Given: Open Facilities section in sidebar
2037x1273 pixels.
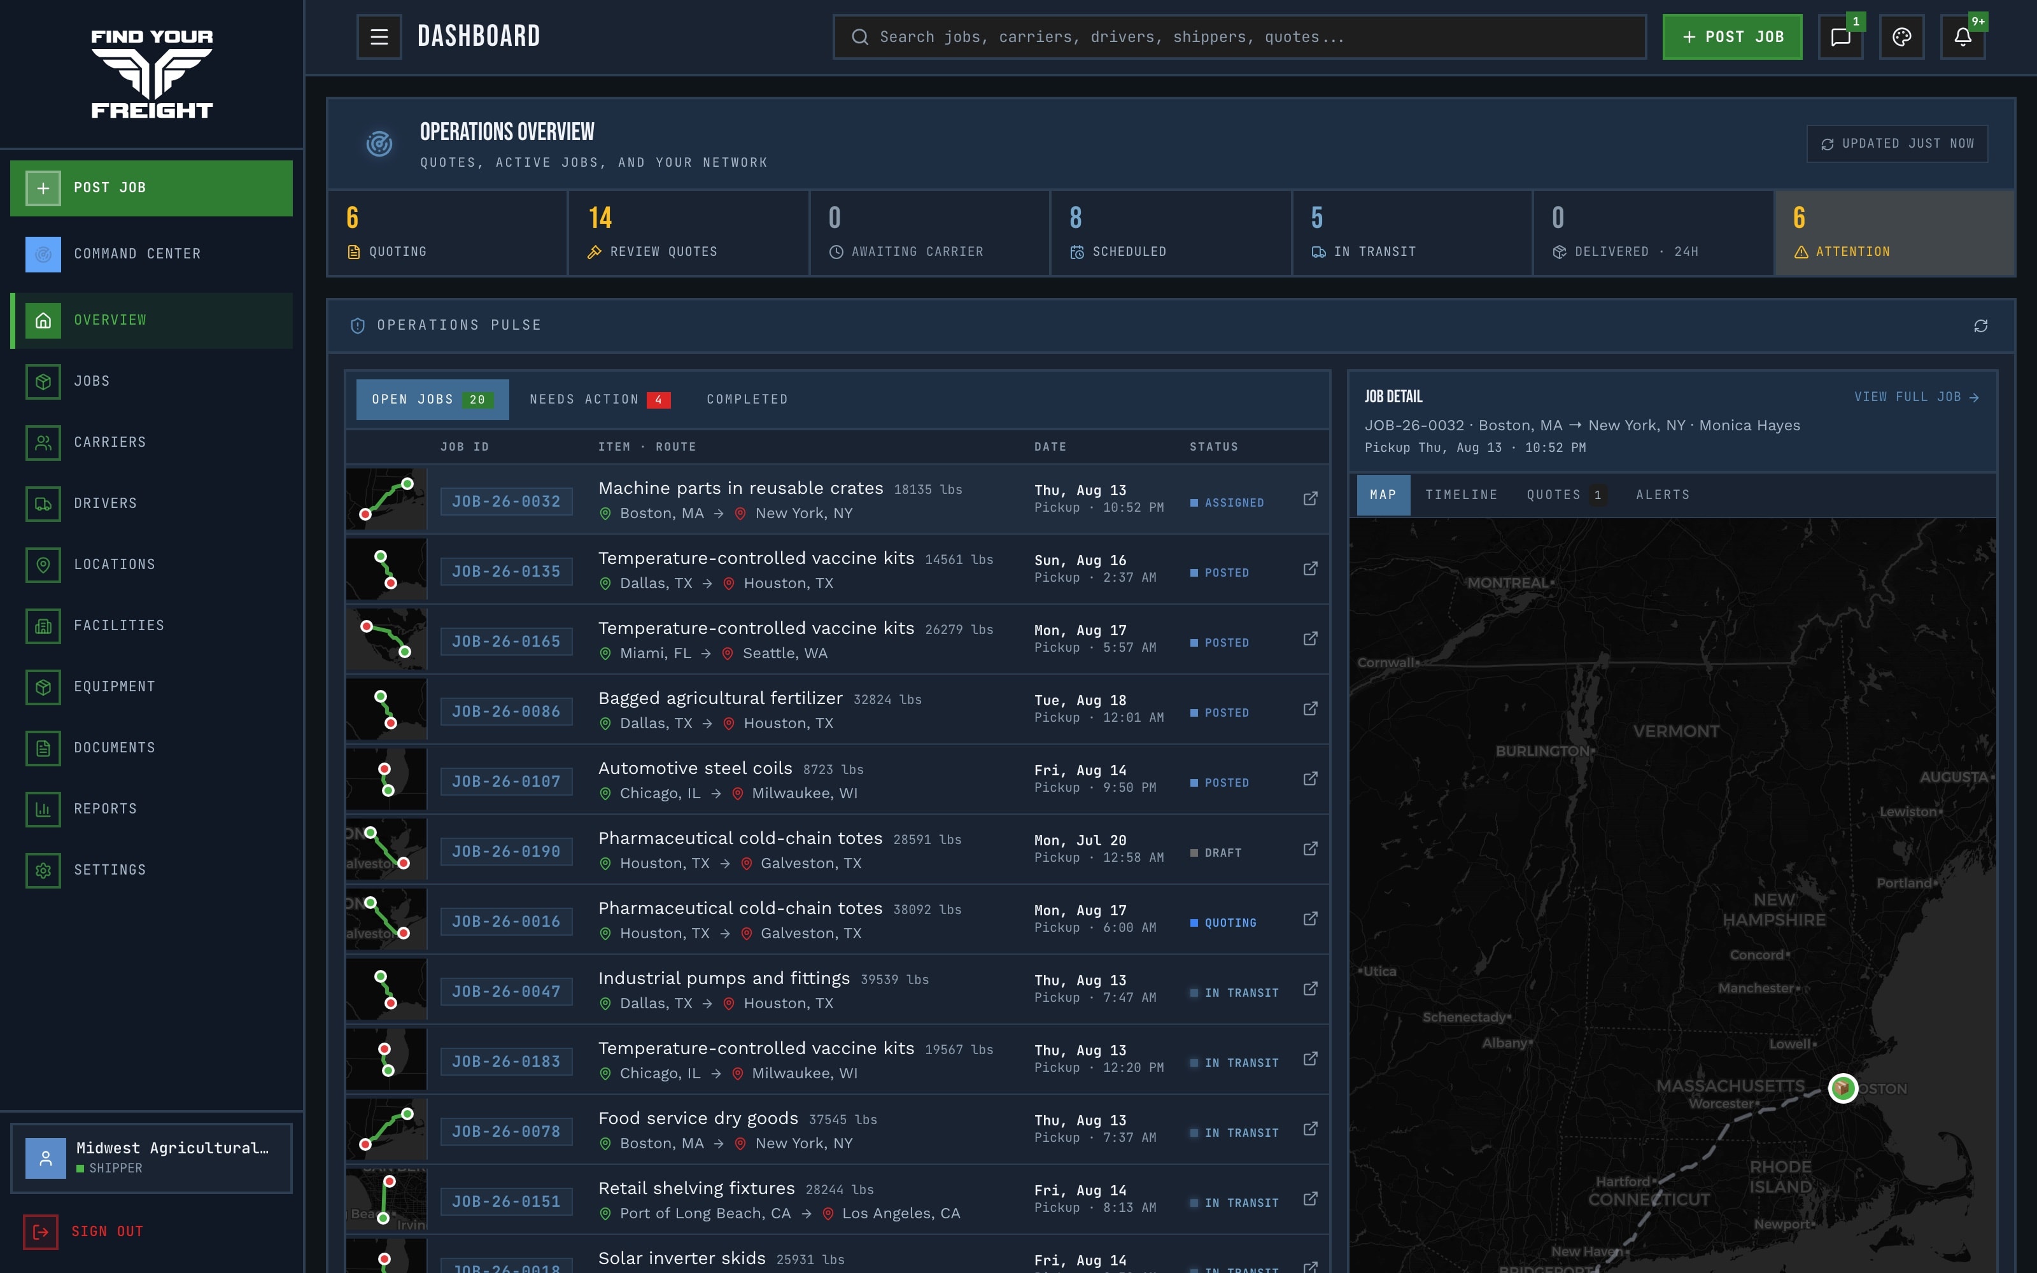Looking at the screenshot, I should click(x=152, y=626).
